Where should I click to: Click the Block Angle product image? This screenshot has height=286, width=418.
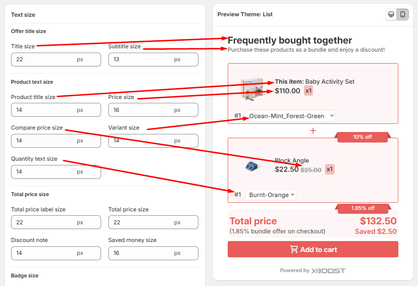coord(252,165)
